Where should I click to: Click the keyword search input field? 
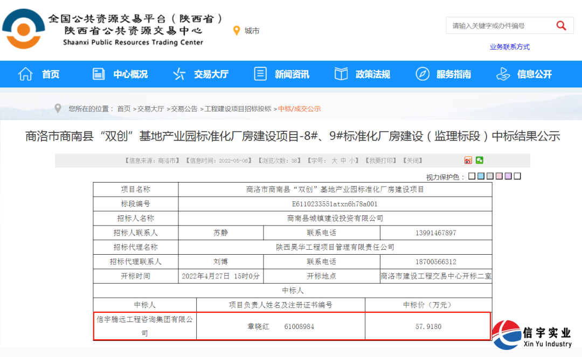click(x=493, y=25)
